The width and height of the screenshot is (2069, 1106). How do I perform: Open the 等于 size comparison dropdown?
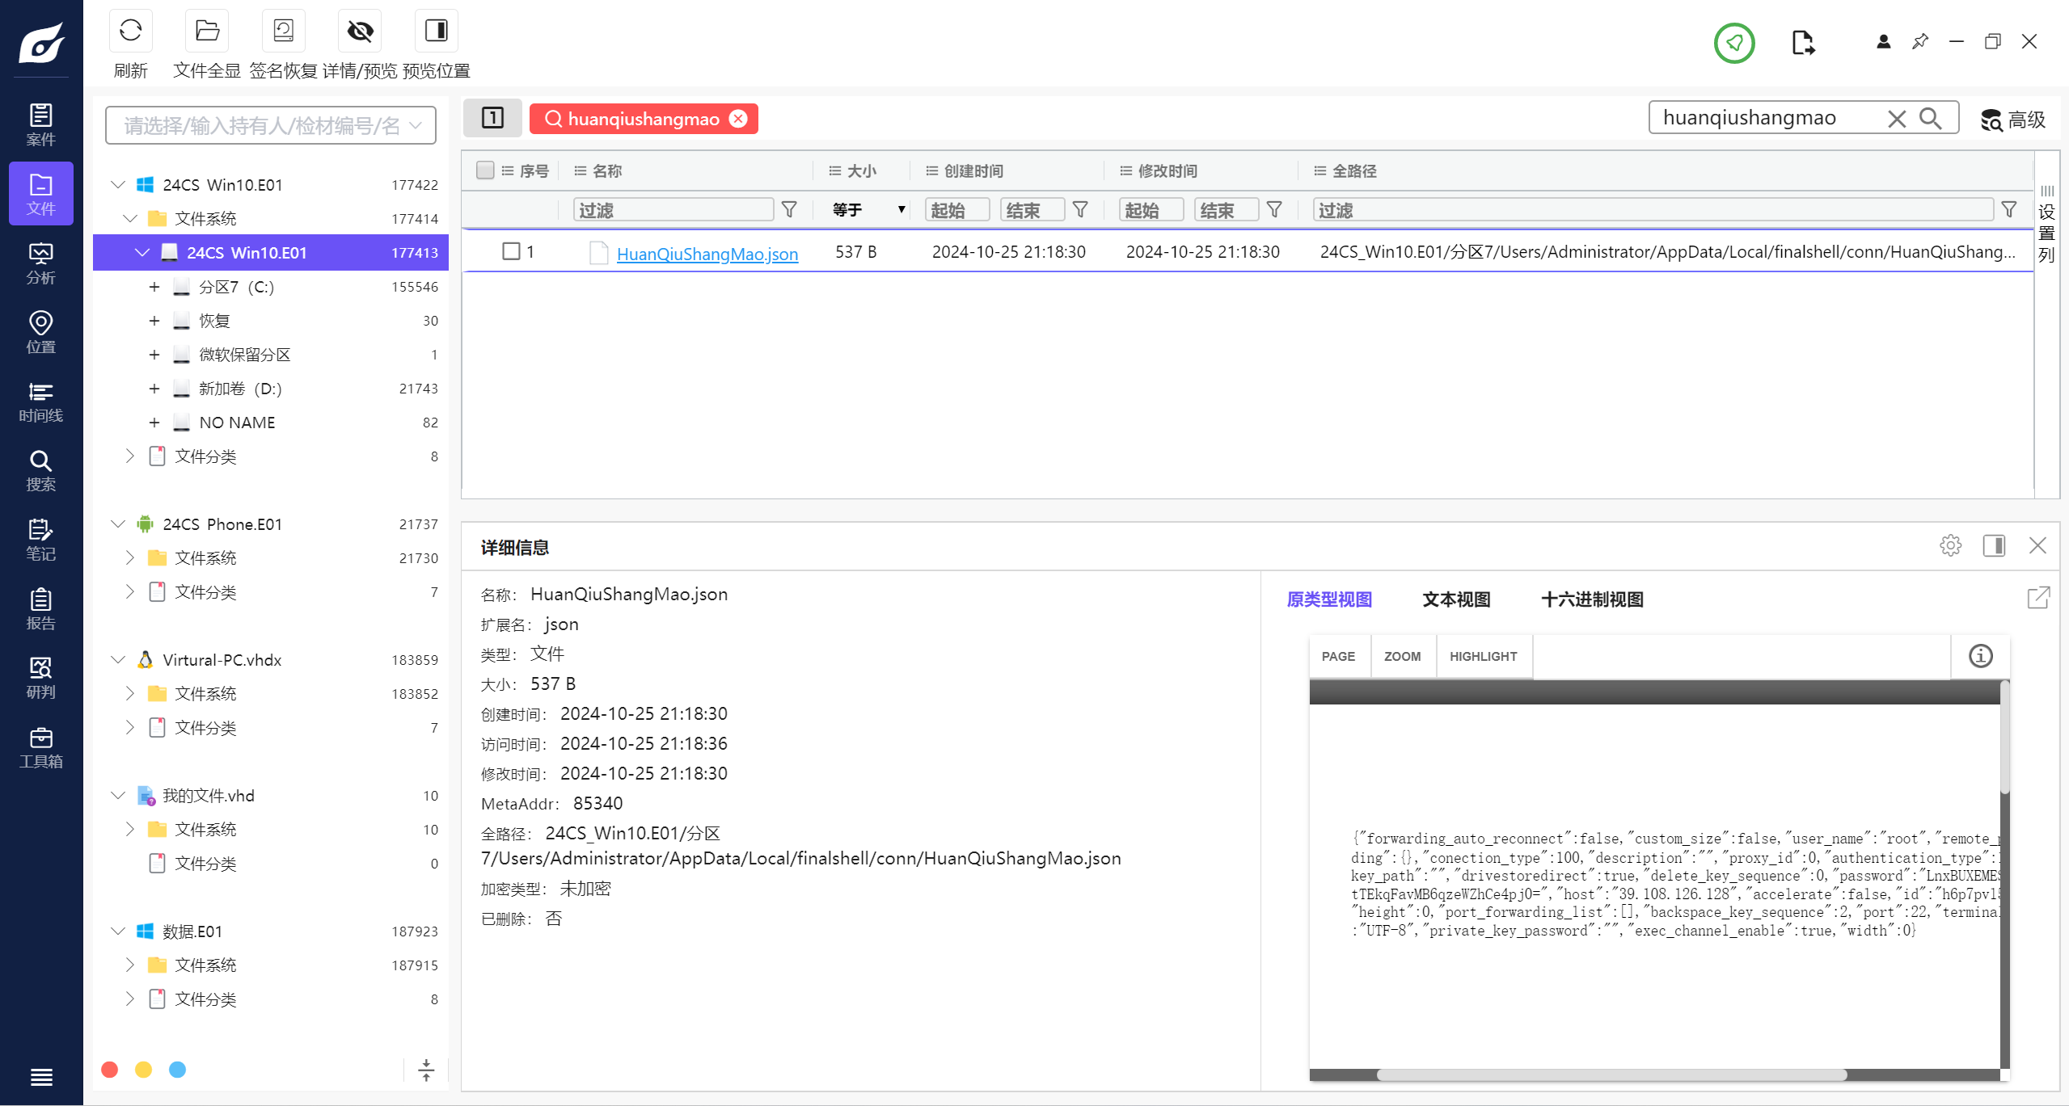(868, 210)
